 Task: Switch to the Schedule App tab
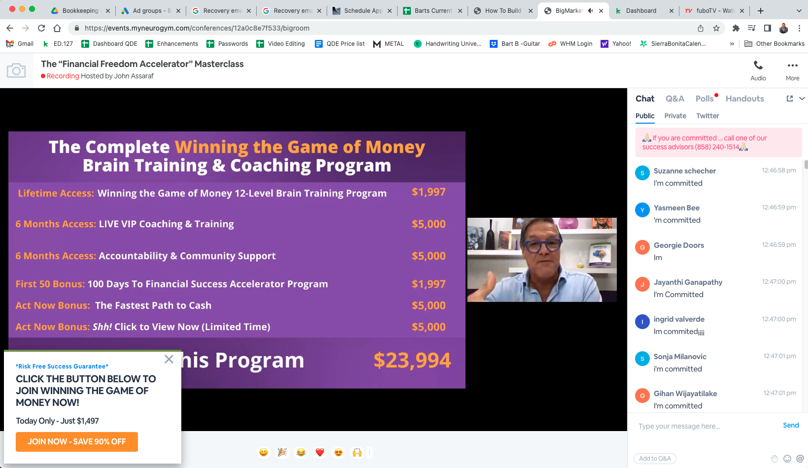(x=363, y=10)
